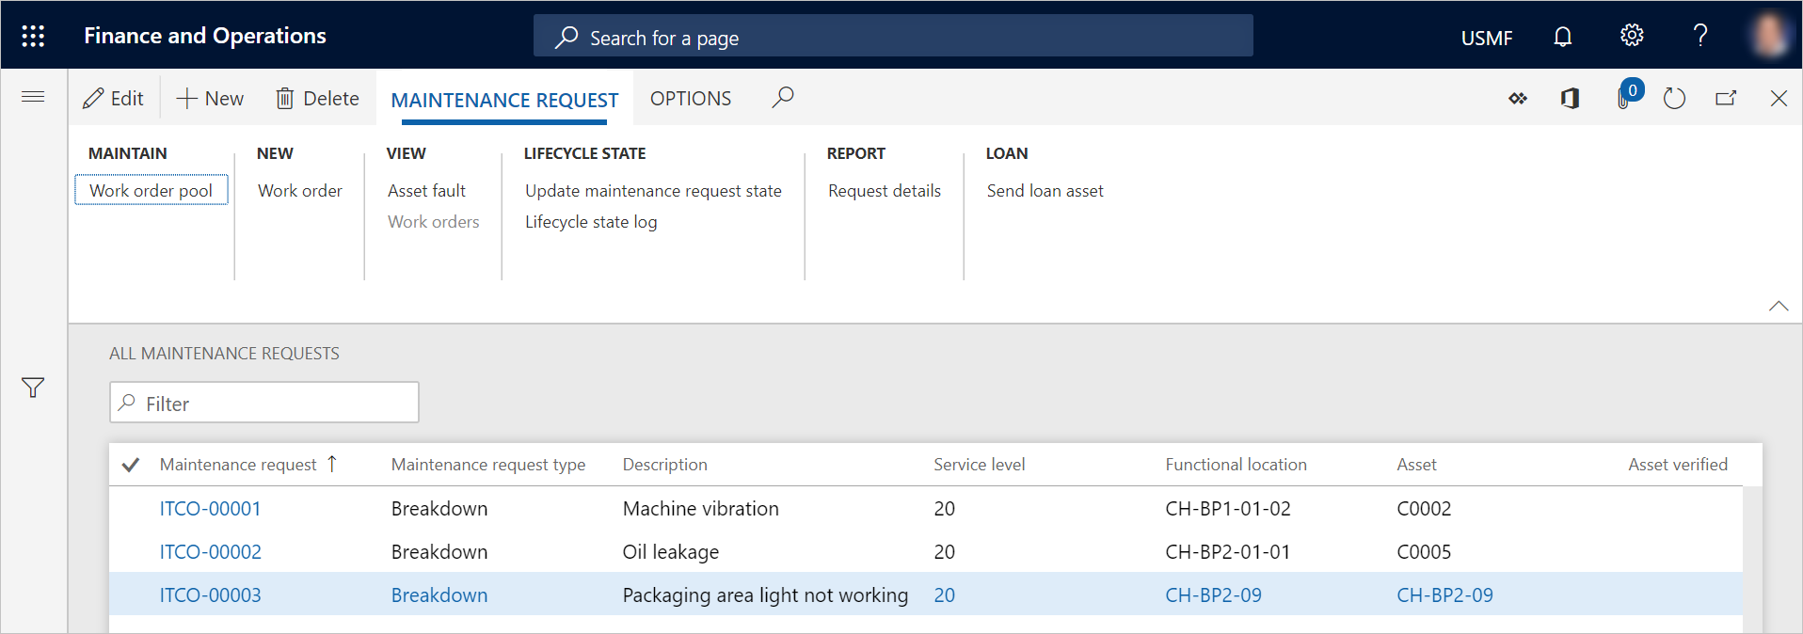Toggle the select-all rows checkmark
Viewport: 1803px width, 634px height.
[x=131, y=465]
